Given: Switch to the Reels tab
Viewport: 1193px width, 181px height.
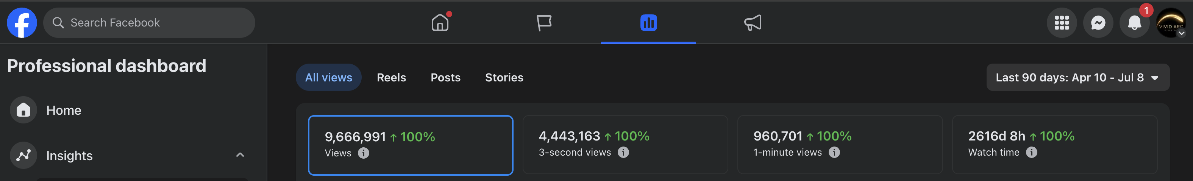Looking at the screenshot, I should 391,77.
